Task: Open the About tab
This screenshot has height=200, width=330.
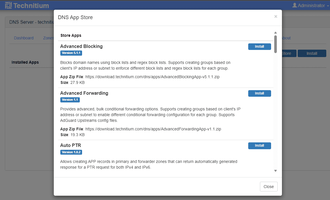Action: coord(286,38)
